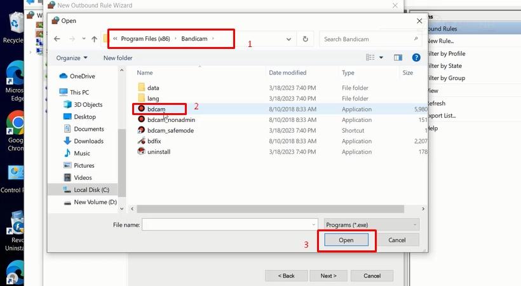Sort files by Date modified column
This screenshot has width=521, height=286.
tap(287, 73)
